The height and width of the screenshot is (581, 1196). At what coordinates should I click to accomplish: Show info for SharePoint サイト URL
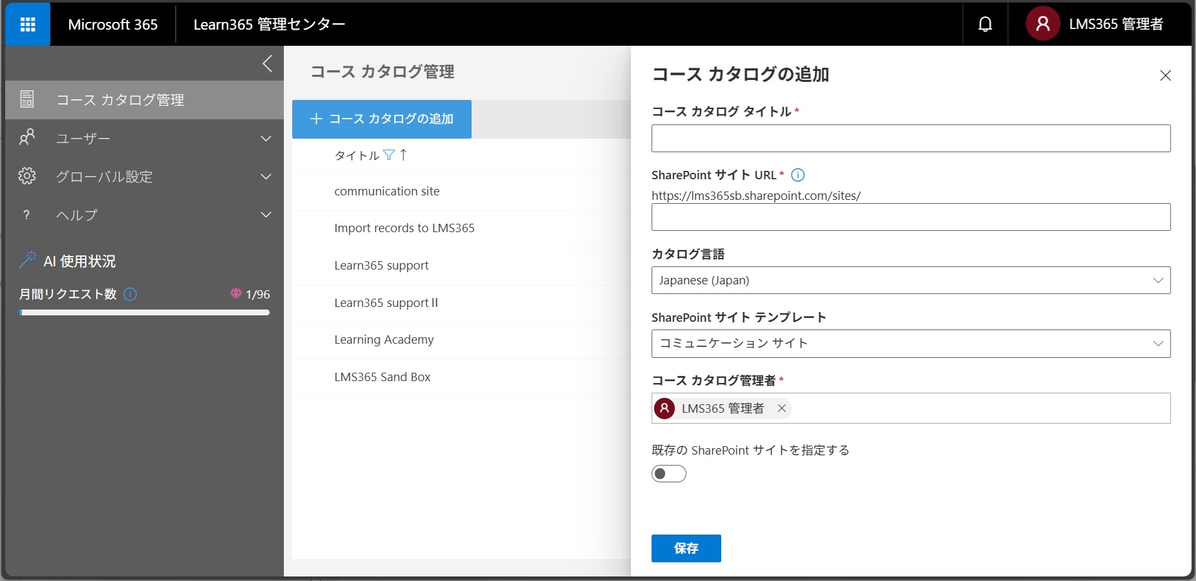coord(798,175)
